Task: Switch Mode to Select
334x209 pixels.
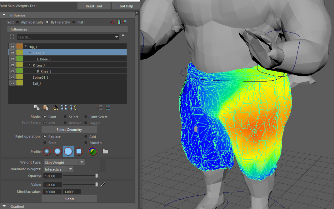Action: point(65,117)
